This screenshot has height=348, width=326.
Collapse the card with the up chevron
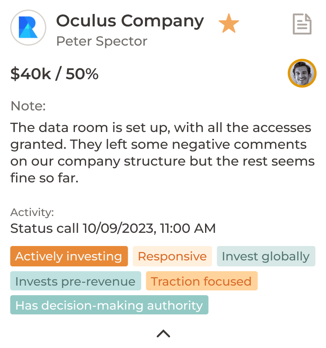coord(163,333)
